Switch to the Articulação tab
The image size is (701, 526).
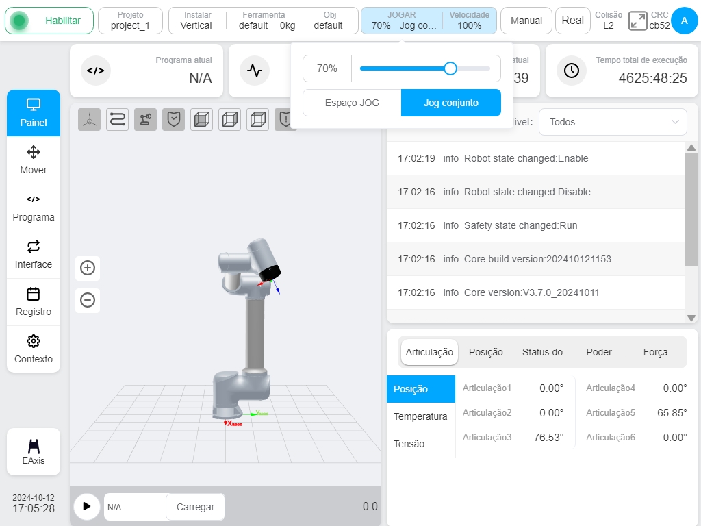point(429,352)
